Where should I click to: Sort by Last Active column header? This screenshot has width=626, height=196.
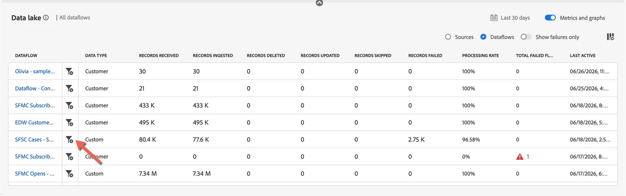point(583,56)
